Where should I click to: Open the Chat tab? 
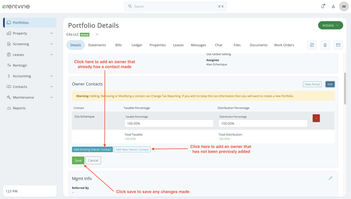coord(218,45)
